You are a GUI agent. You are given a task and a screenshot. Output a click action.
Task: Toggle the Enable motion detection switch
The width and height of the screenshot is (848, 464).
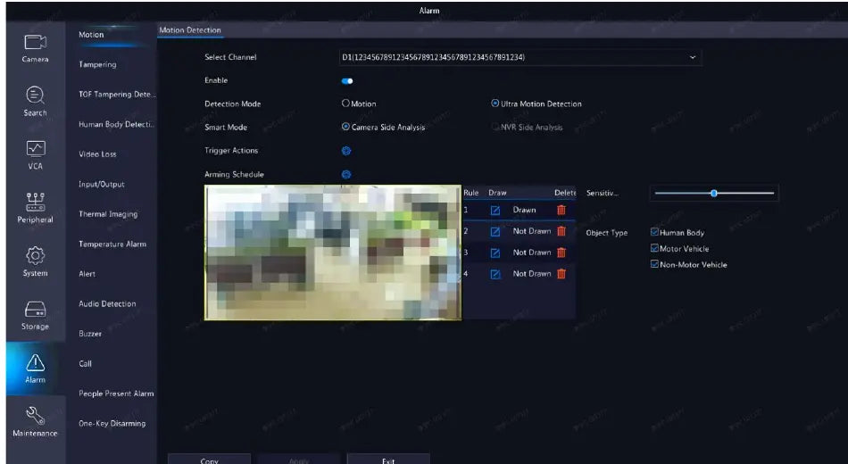click(x=347, y=81)
